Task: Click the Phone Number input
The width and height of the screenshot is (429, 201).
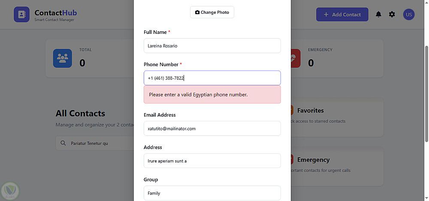Action: (x=212, y=78)
